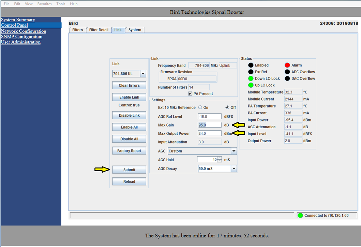Select Ext 10 MHz Reference On
The height and width of the screenshot is (247, 361).
click(200, 107)
